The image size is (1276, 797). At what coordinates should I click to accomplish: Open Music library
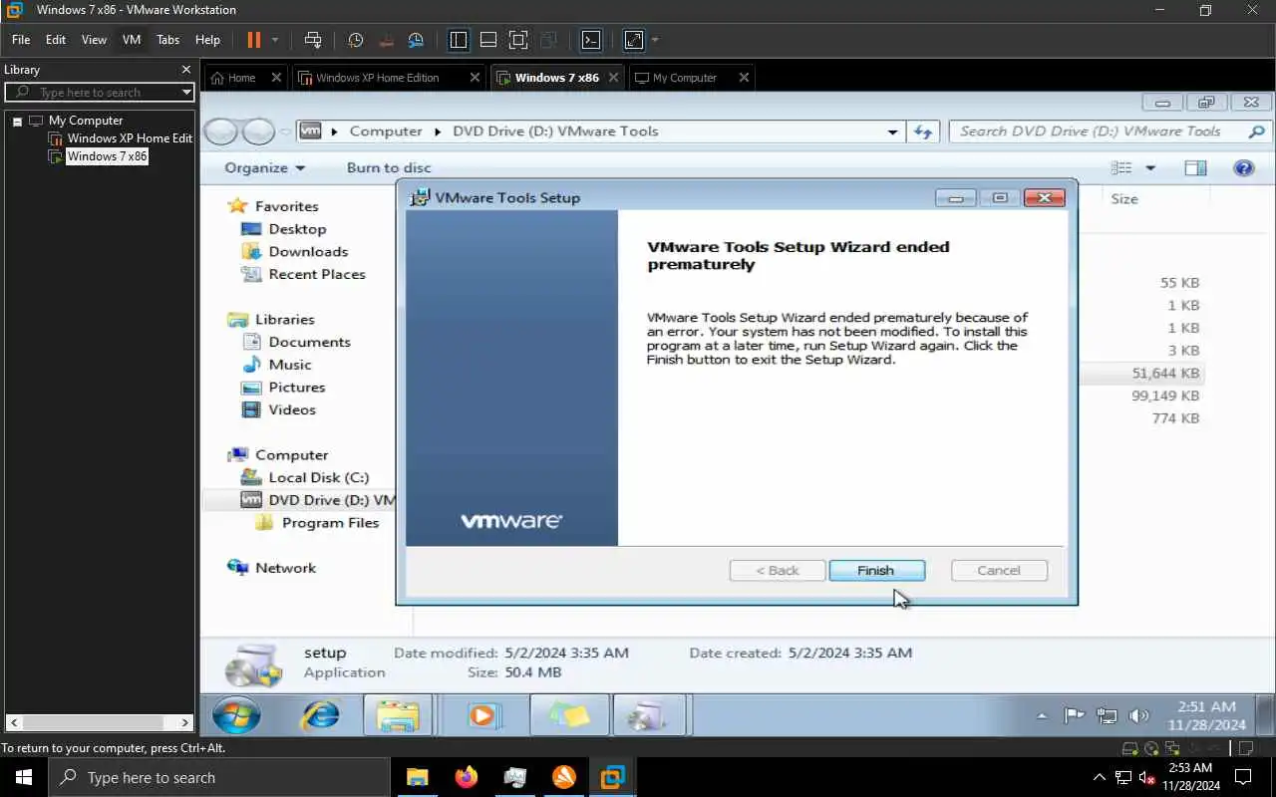290,365
